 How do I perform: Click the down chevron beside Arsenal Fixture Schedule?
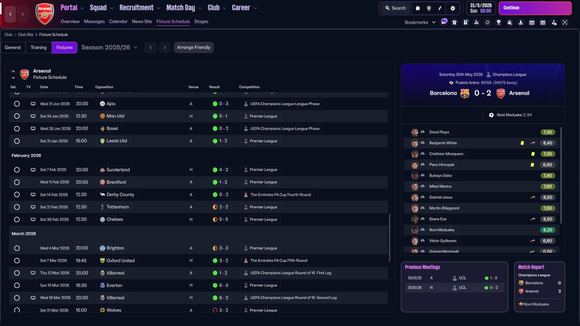coord(13,77)
